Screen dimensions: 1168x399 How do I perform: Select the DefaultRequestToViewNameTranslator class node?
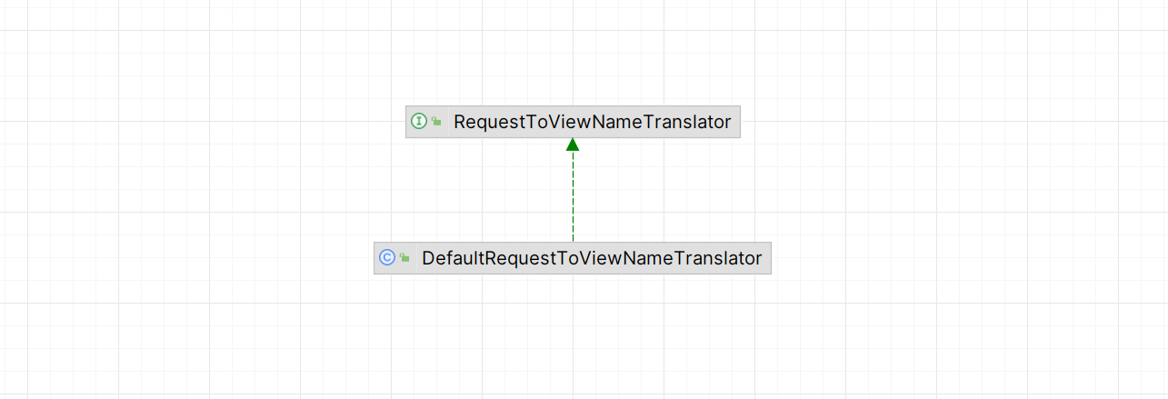[x=573, y=258]
